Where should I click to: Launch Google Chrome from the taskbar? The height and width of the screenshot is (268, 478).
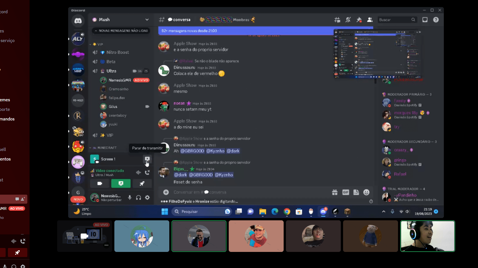point(287,212)
